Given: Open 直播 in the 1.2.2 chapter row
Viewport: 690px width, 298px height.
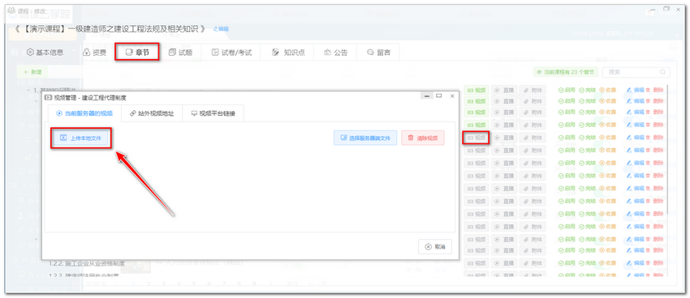Looking at the screenshot, I should [x=504, y=263].
